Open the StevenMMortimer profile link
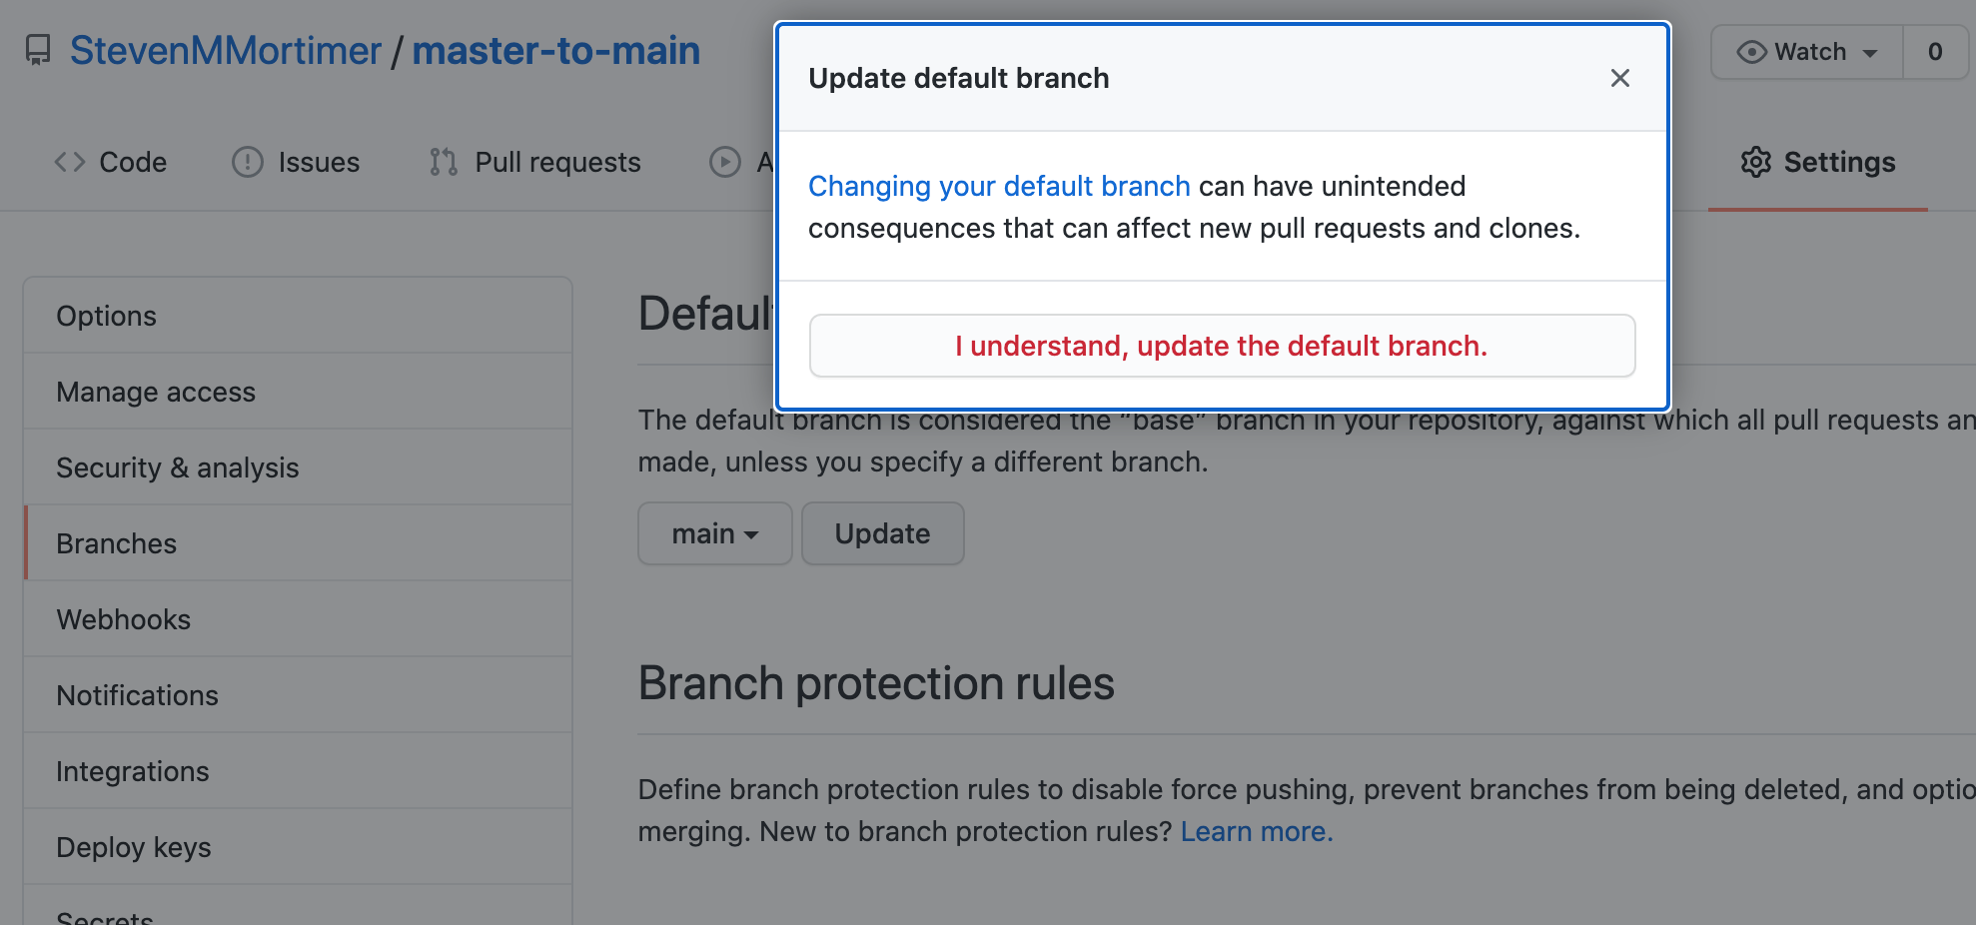Screen dimensions: 1976x925 tap(225, 50)
